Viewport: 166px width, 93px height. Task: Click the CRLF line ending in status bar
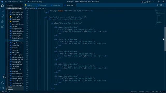(152, 92)
